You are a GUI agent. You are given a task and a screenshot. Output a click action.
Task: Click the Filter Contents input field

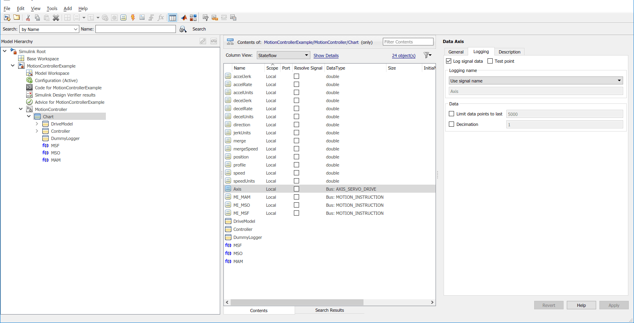(408, 42)
